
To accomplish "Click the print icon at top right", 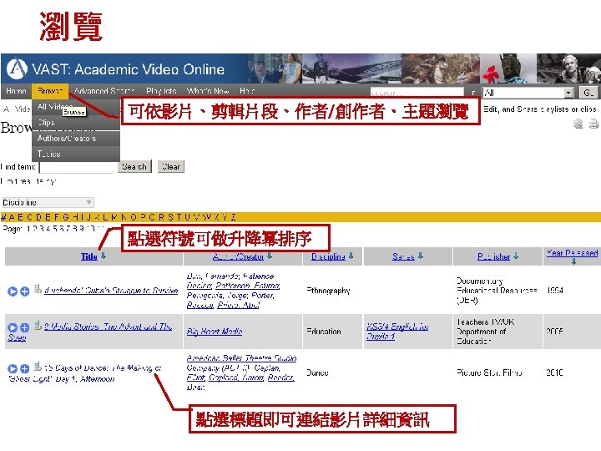I will [593, 124].
